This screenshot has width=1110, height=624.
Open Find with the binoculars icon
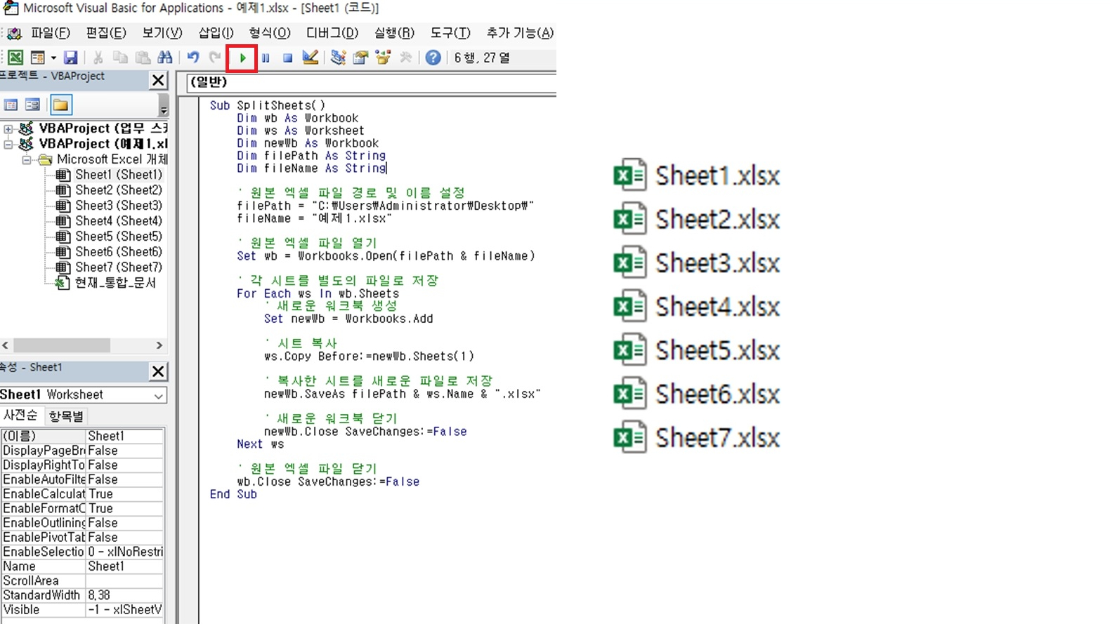[165, 58]
